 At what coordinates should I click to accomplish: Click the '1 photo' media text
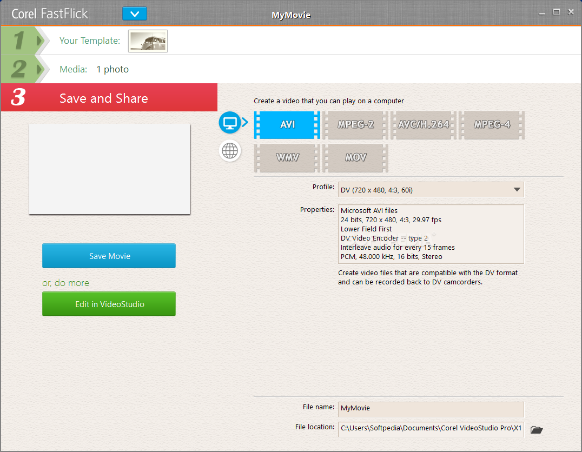coord(113,69)
